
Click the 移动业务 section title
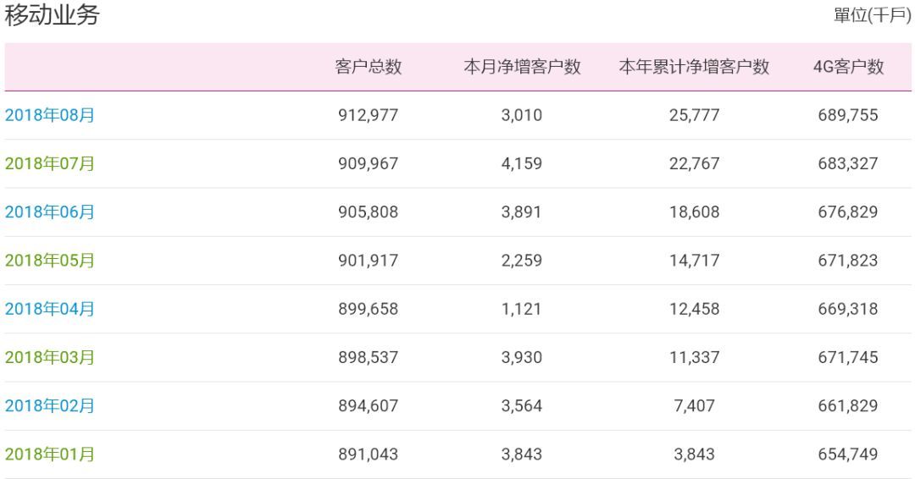52,14
